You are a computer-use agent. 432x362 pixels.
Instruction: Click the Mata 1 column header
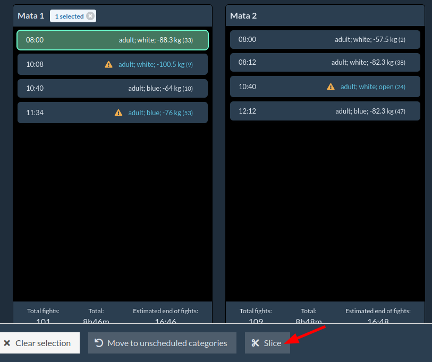click(x=31, y=16)
